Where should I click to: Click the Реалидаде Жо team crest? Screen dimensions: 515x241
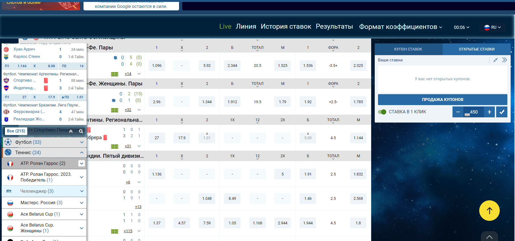(x=6, y=119)
